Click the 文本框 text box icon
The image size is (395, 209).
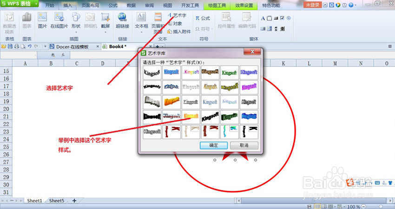pos(141,17)
